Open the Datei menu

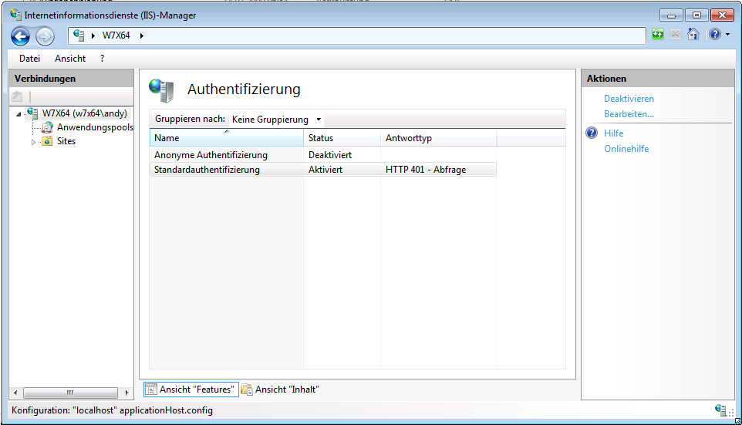pyautogui.click(x=29, y=59)
